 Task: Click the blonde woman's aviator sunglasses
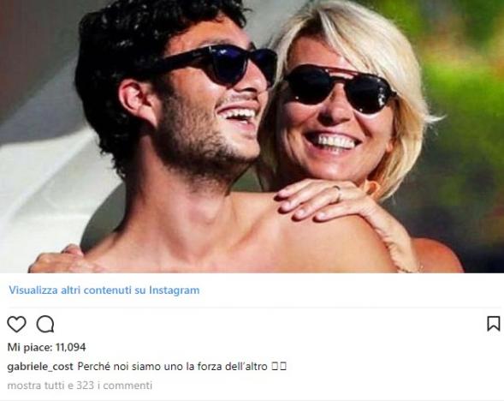(339, 88)
